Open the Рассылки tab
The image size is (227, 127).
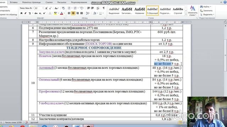(62, 2)
